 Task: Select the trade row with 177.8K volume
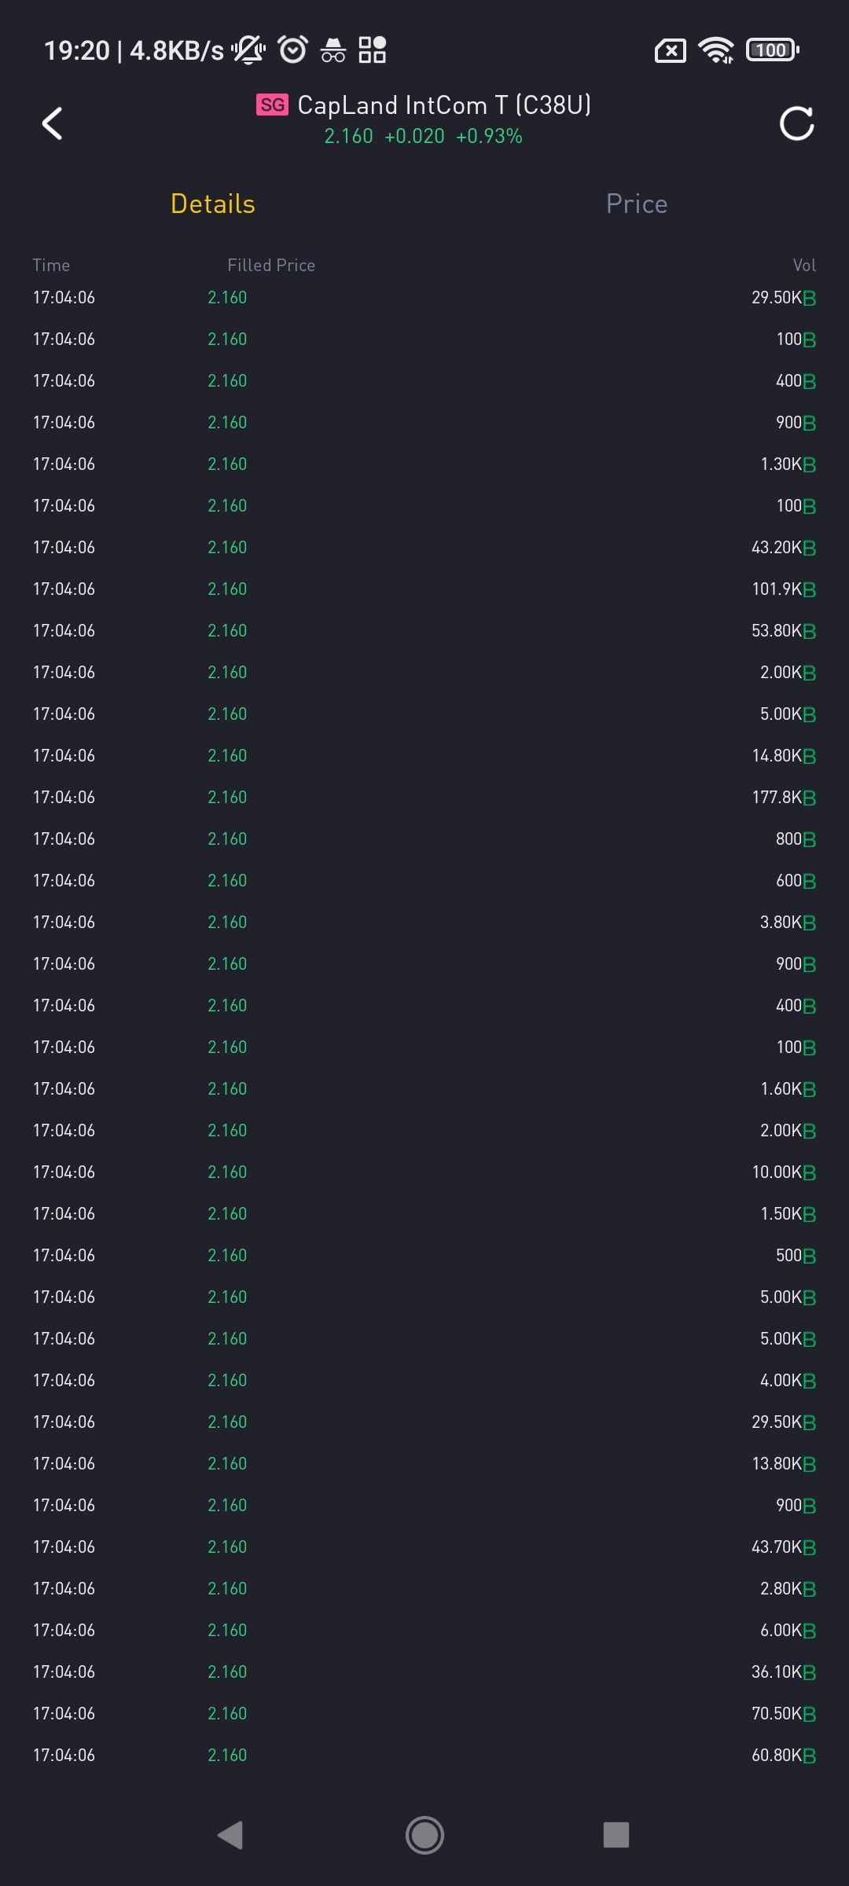pos(424,798)
